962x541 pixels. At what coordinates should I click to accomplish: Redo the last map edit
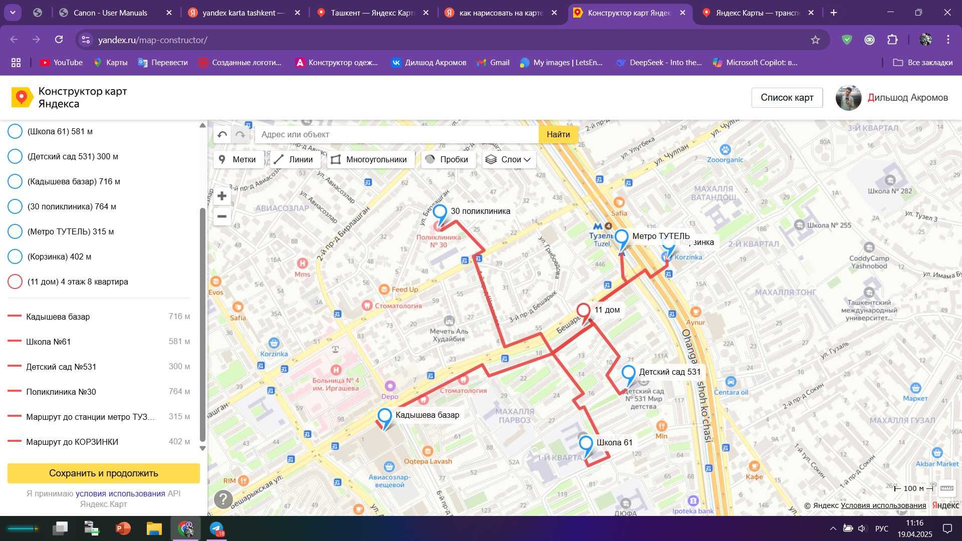pyautogui.click(x=241, y=134)
